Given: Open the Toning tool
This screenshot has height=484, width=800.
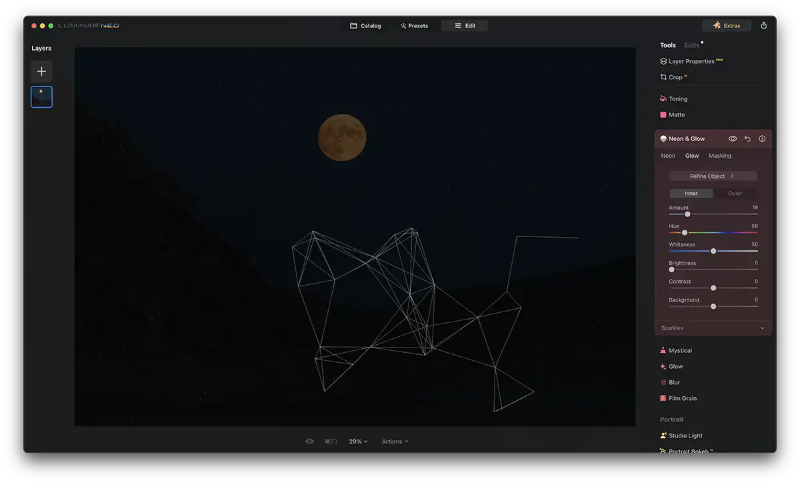Looking at the screenshot, I should pyautogui.click(x=673, y=99).
